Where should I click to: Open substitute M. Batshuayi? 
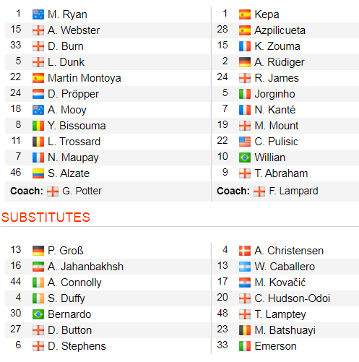click(x=285, y=330)
